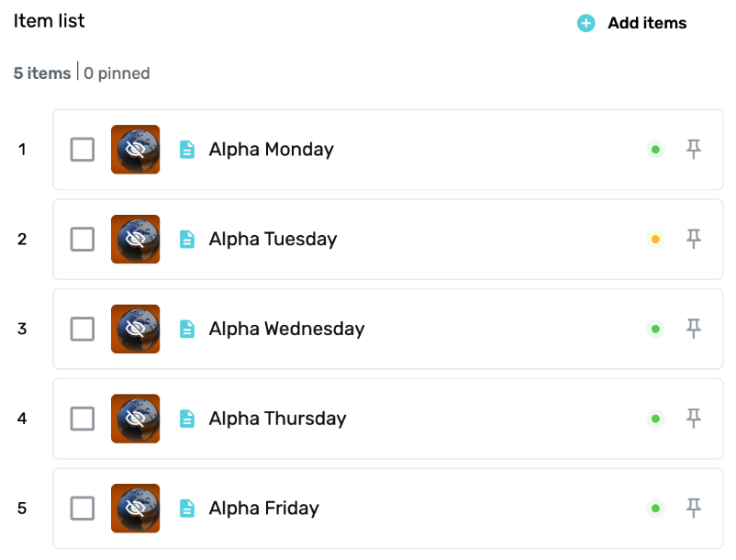The width and height of the screenshot is (736, 560).
Task: Check the box for Alpha Monday
Action: click(x=83, y=150)
